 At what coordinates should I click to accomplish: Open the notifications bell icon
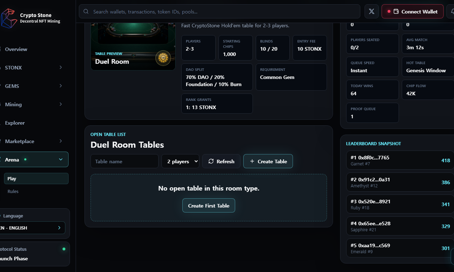tap(452, 12)
